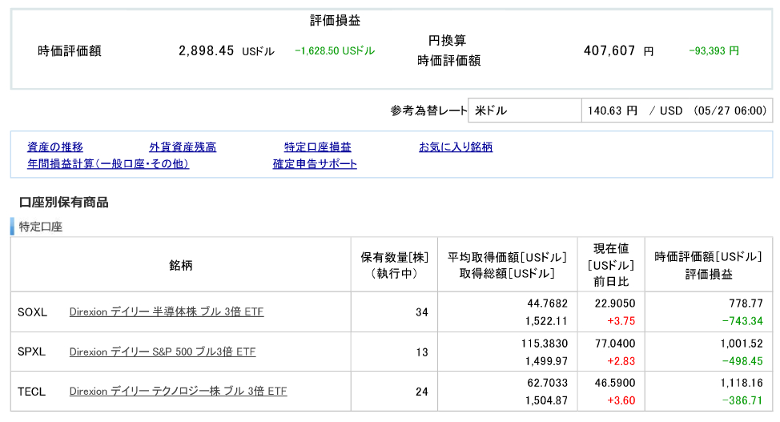
Task: Open Direxion デイリー S&P 500 ブル3倍 ETF
Action: coord(163,352)
